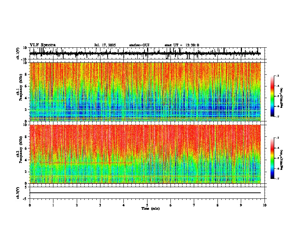Screen dimensions: 298x230
Task: Click time axis tick label '2'
Action: click(77, 205)
